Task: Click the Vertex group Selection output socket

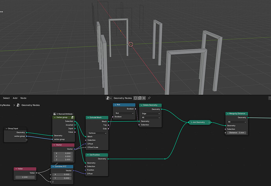Action: tap(75, 121)
